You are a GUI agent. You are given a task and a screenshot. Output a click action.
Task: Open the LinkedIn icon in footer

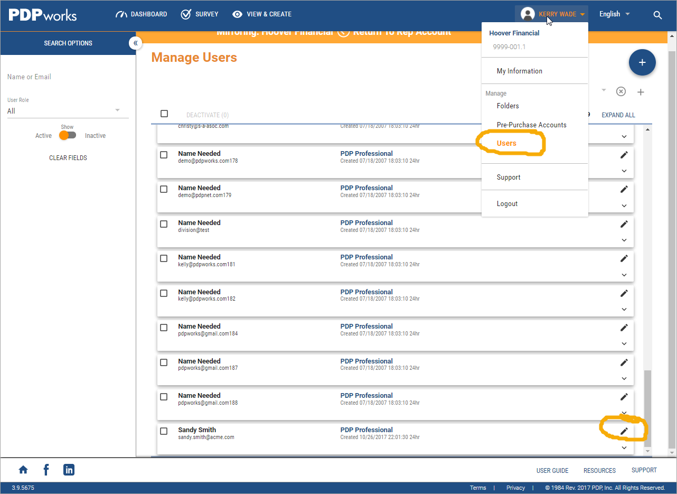coord(69,470)
